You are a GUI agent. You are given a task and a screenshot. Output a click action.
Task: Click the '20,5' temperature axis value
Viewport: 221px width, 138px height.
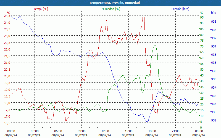point(7,70)
